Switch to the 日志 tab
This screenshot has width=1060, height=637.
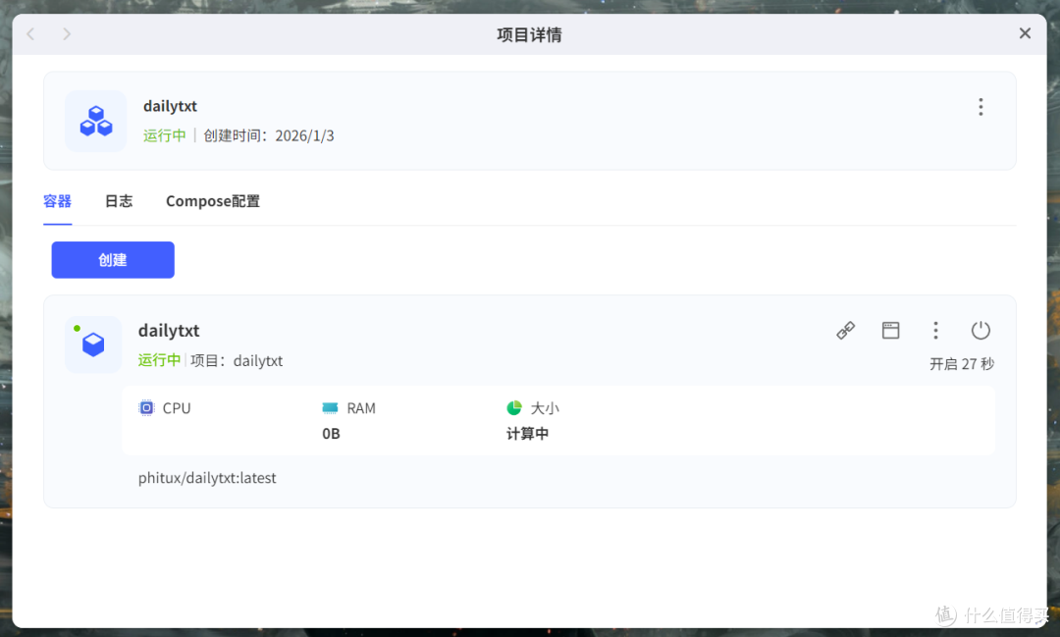(x=119, y=201)
